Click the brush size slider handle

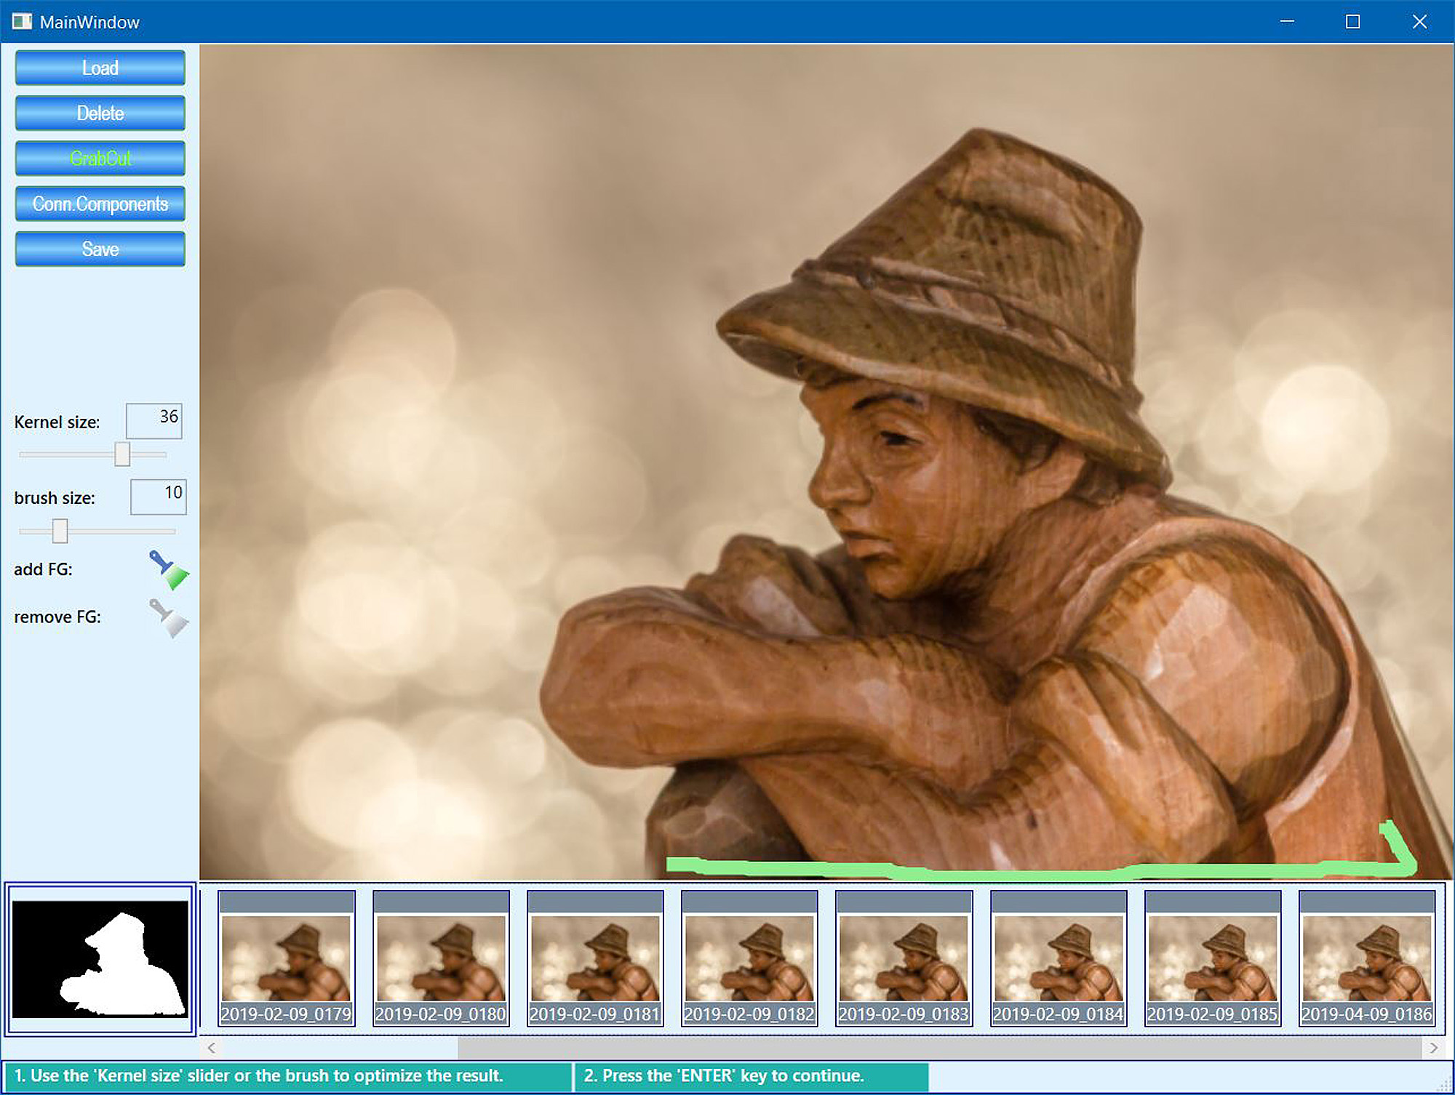click(60, 531)
